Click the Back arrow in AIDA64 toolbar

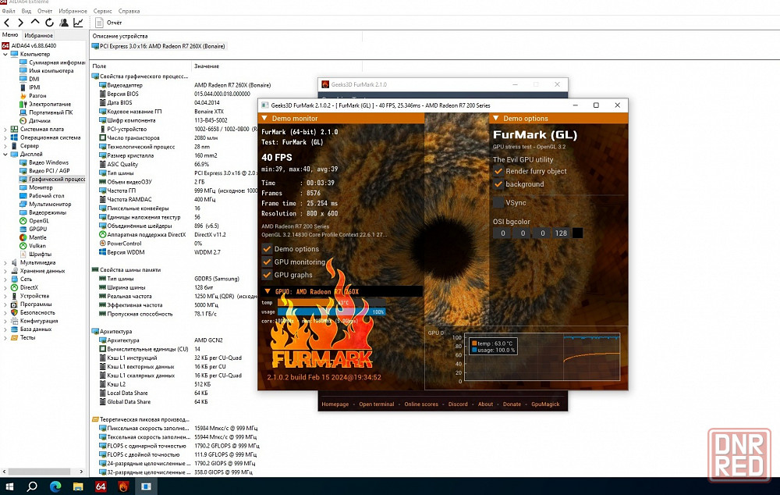tap(6, 23)
